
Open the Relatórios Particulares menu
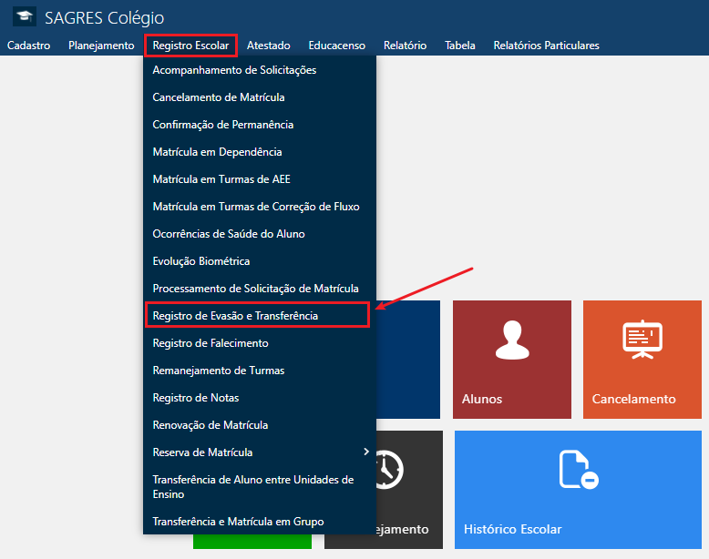pos(546,46)
